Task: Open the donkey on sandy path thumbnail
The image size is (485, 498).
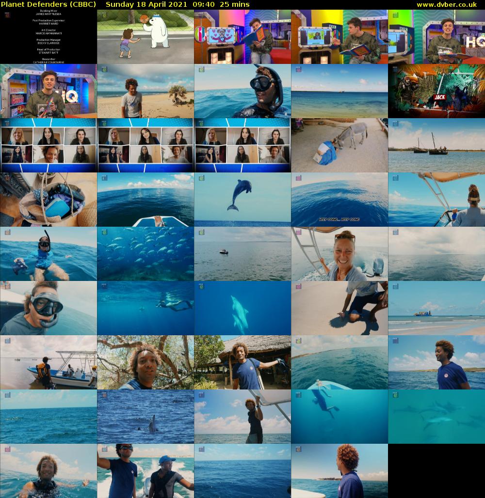Action: pyautogui.click(x=339, y=145)
